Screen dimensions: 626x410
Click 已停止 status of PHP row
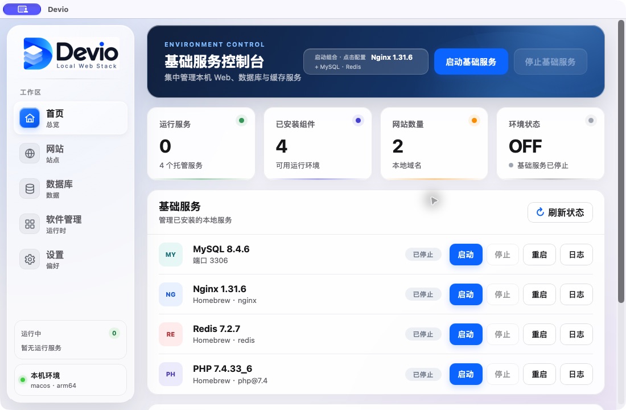pyautogui.click(x=423, y=375)
